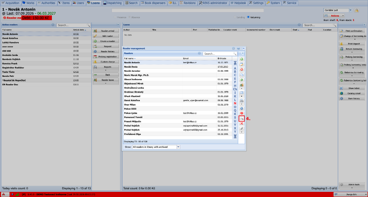Click the red delete icon in Reader management toolbar
Image resolution: width=368 pixels, height=197 pixels.
point(241,70)
